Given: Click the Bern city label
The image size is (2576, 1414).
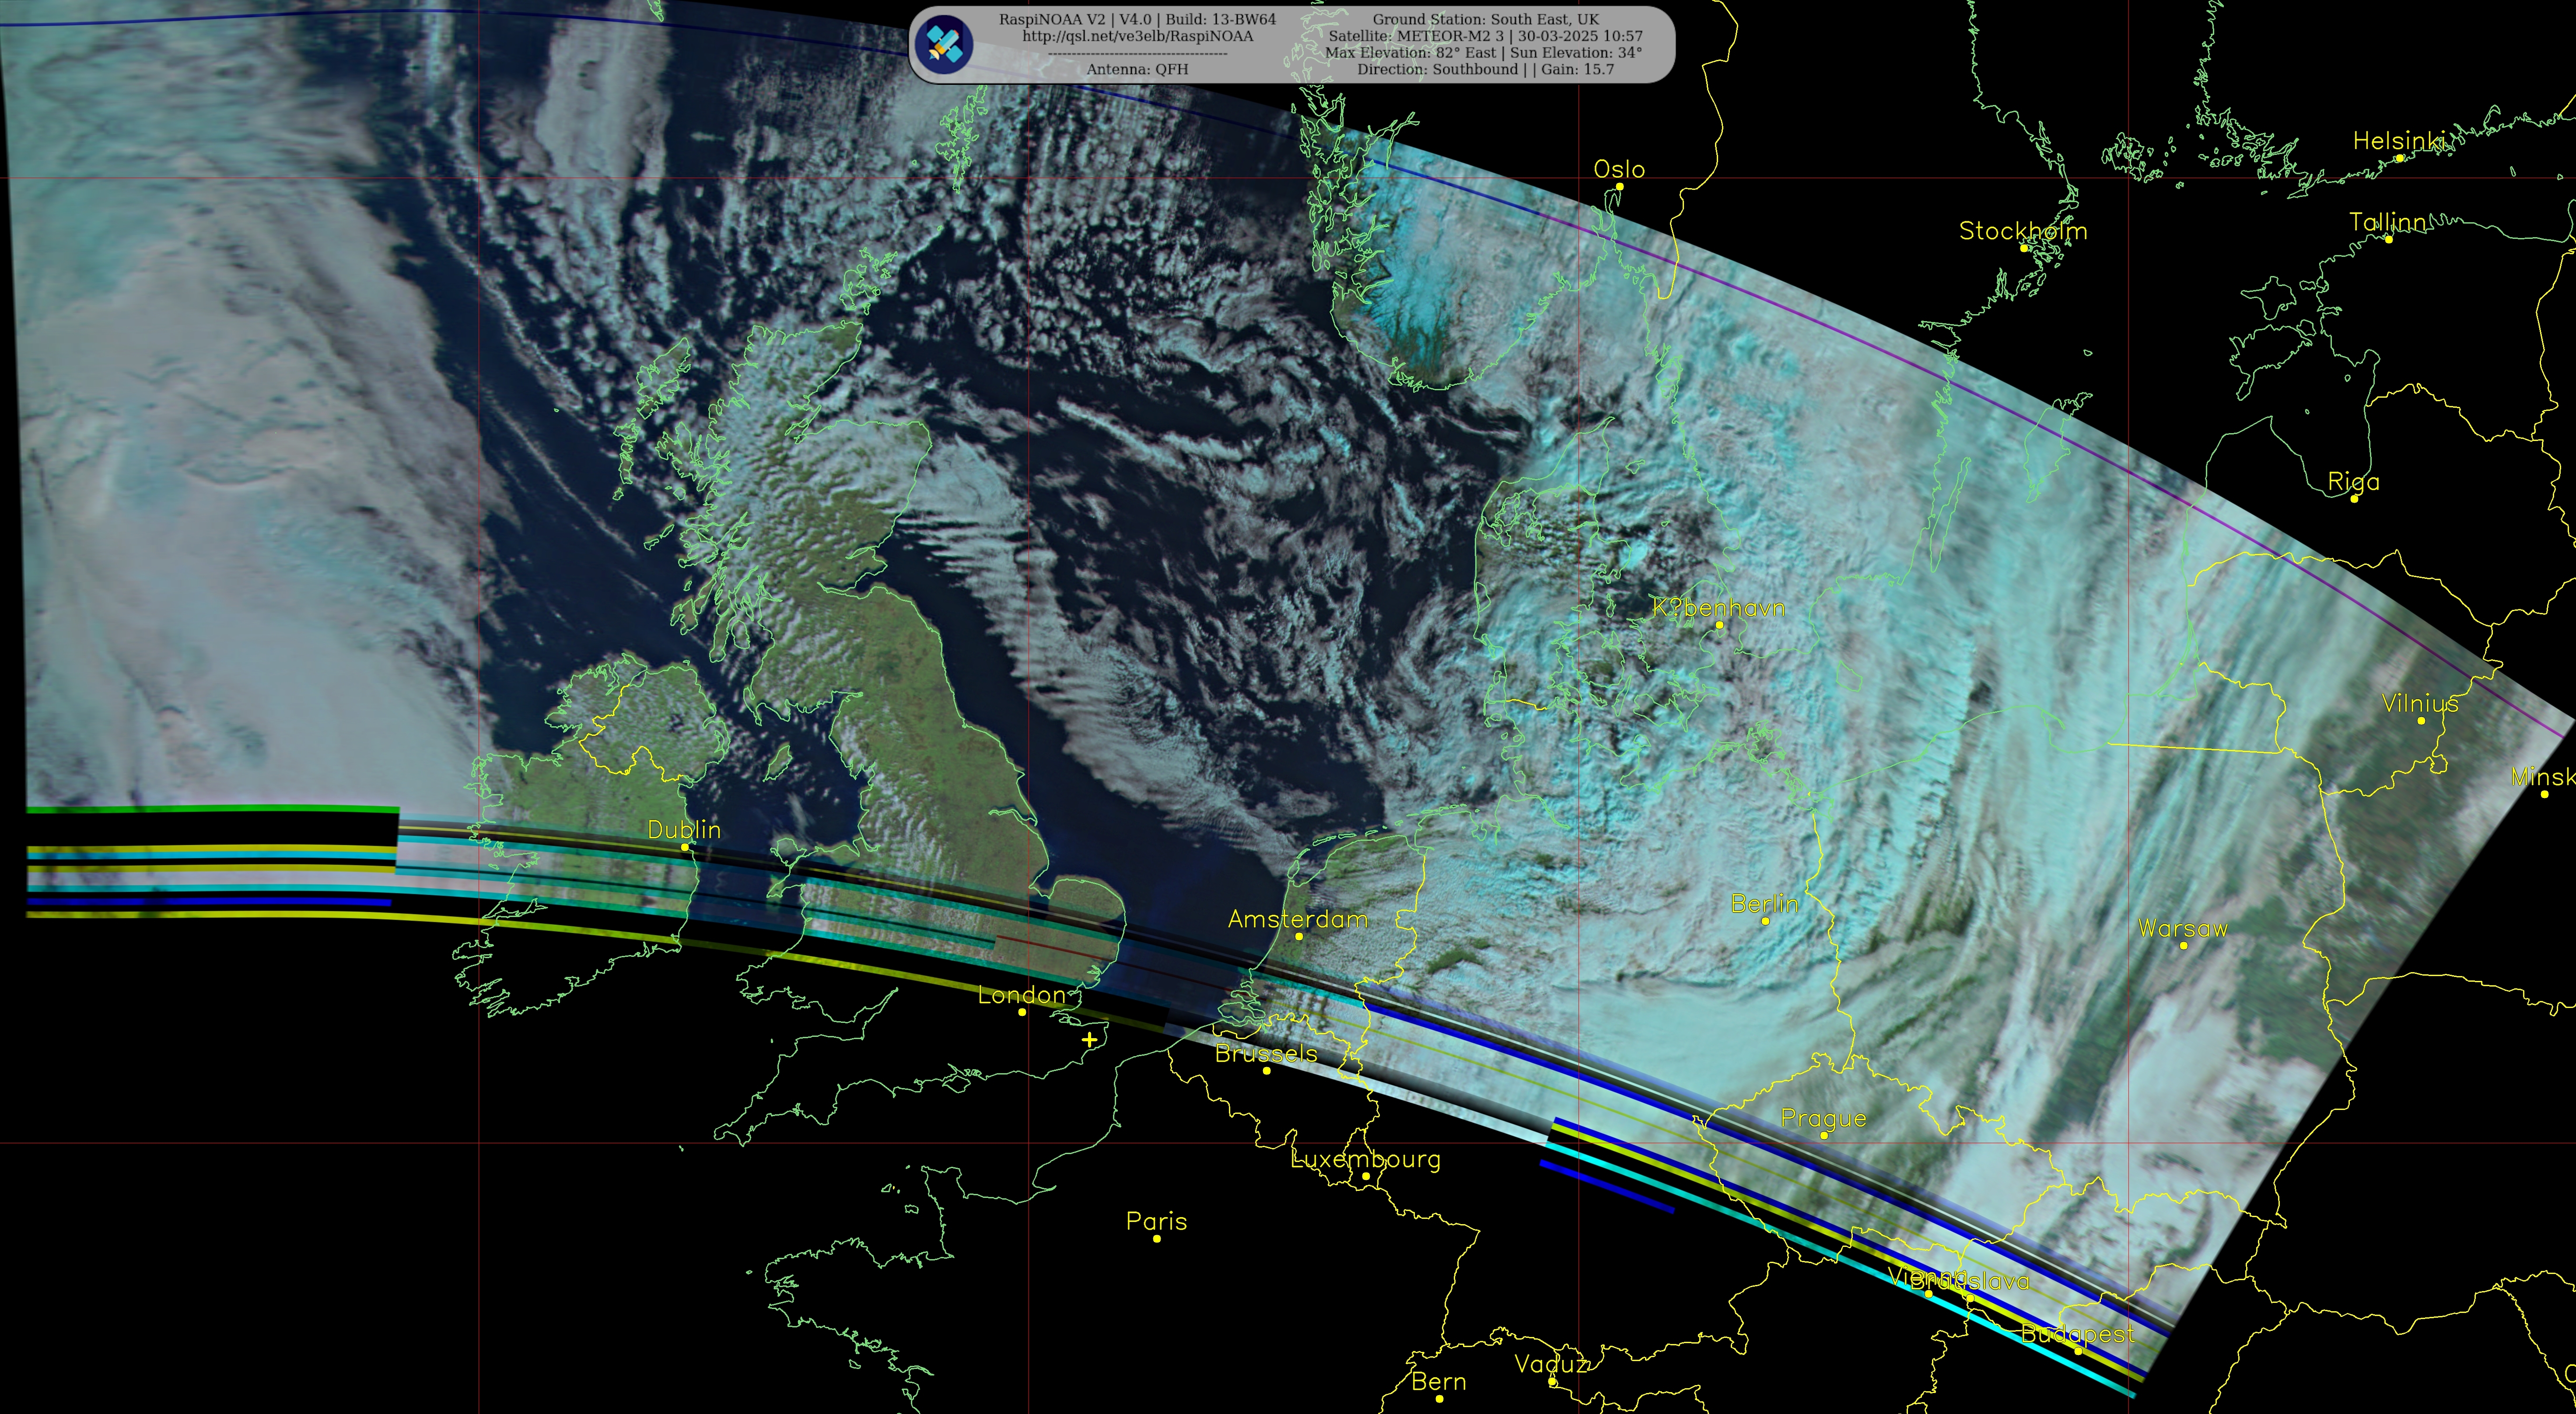Looking at the screenshot, I should [x=1439, y=1382].
